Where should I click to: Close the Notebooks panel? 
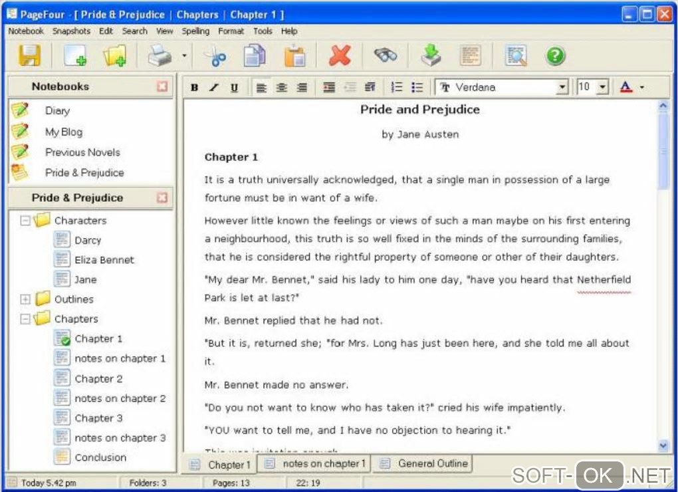click(162, 86)
